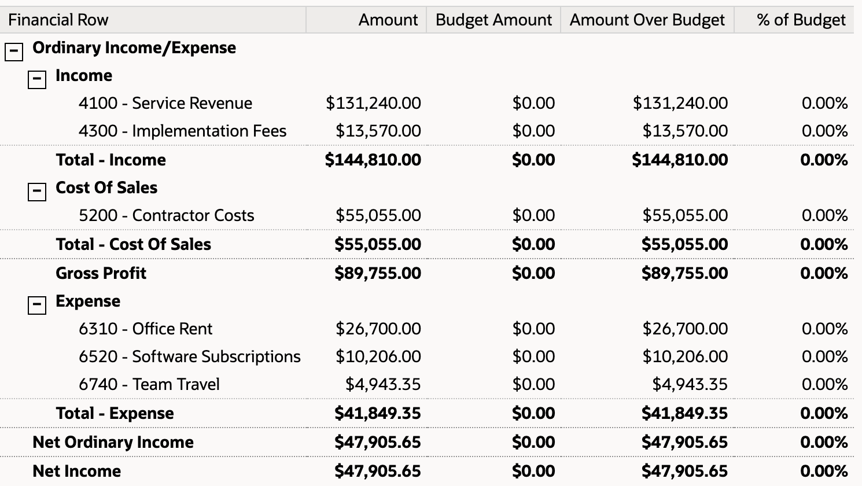Click the Total - Income row label

click(x=111, y=160)
